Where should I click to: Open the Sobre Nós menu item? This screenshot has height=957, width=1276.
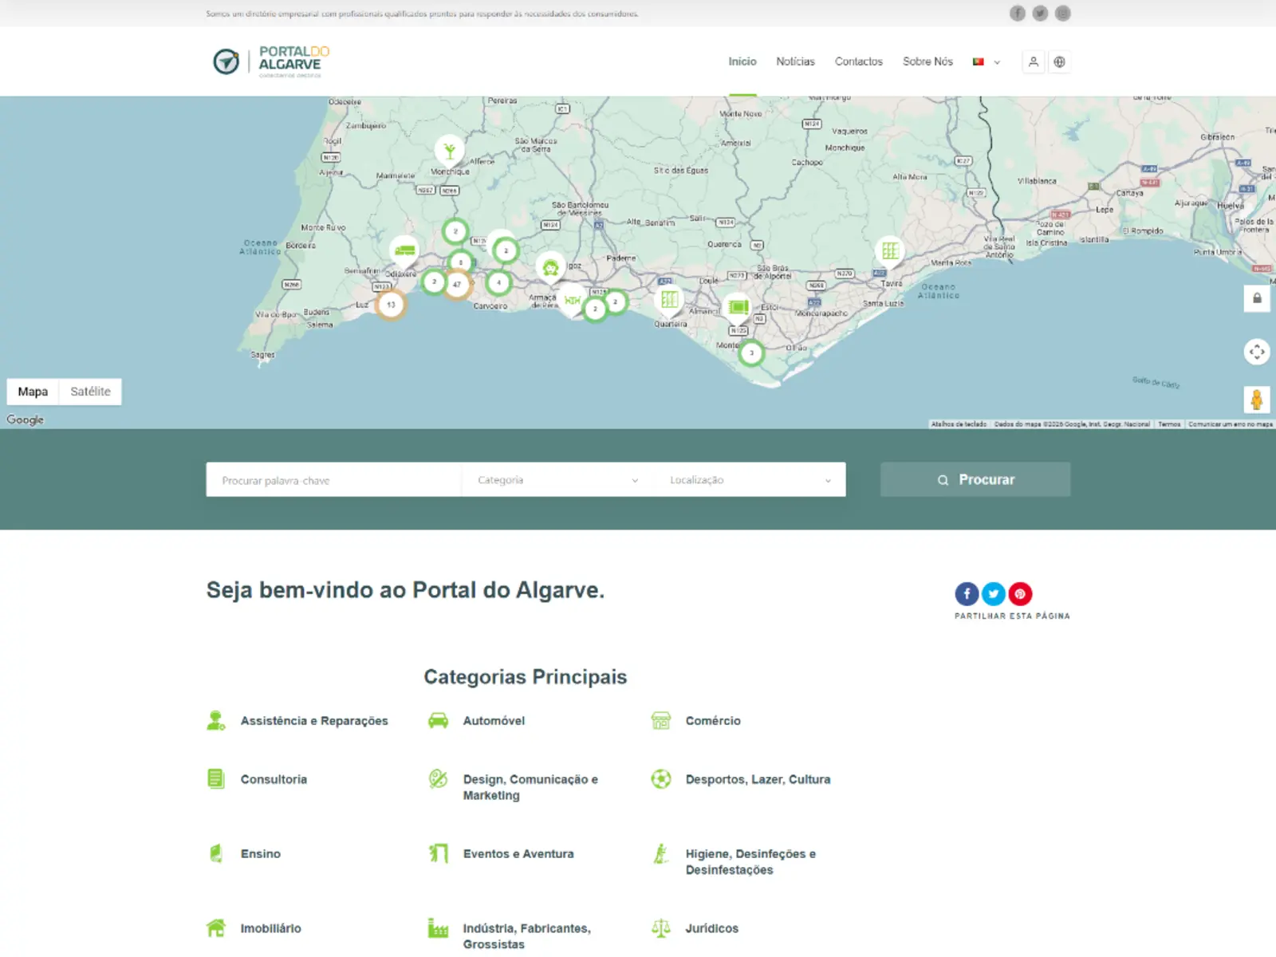[927, 61]
